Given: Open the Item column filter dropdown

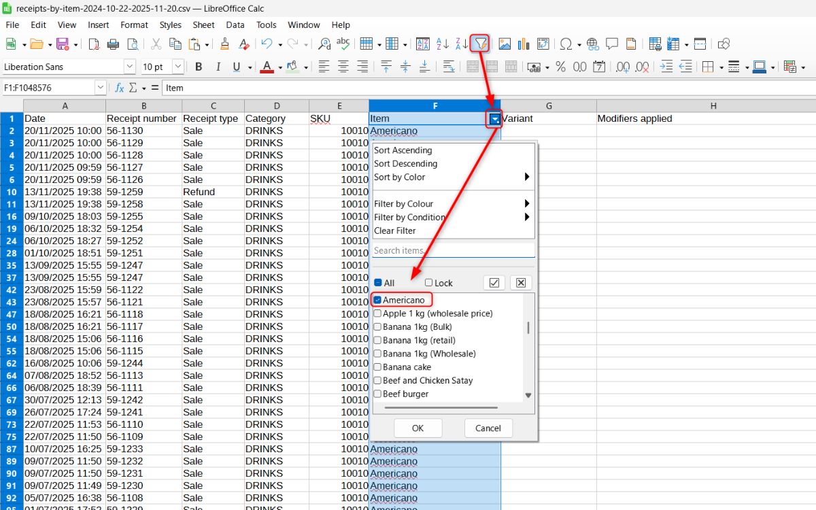Looking at the screenshot, I should 494,119.
